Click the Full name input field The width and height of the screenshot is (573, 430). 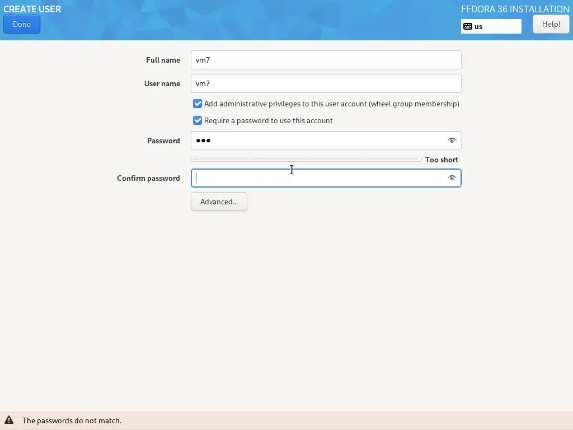tap(326, 60)
